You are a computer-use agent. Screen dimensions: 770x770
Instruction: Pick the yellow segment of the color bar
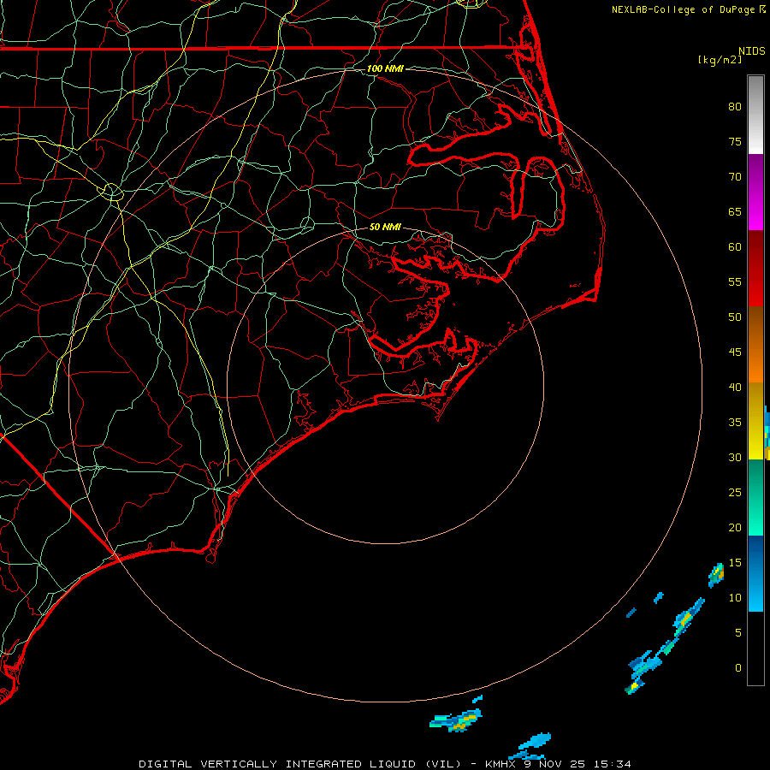coord(755,421)
